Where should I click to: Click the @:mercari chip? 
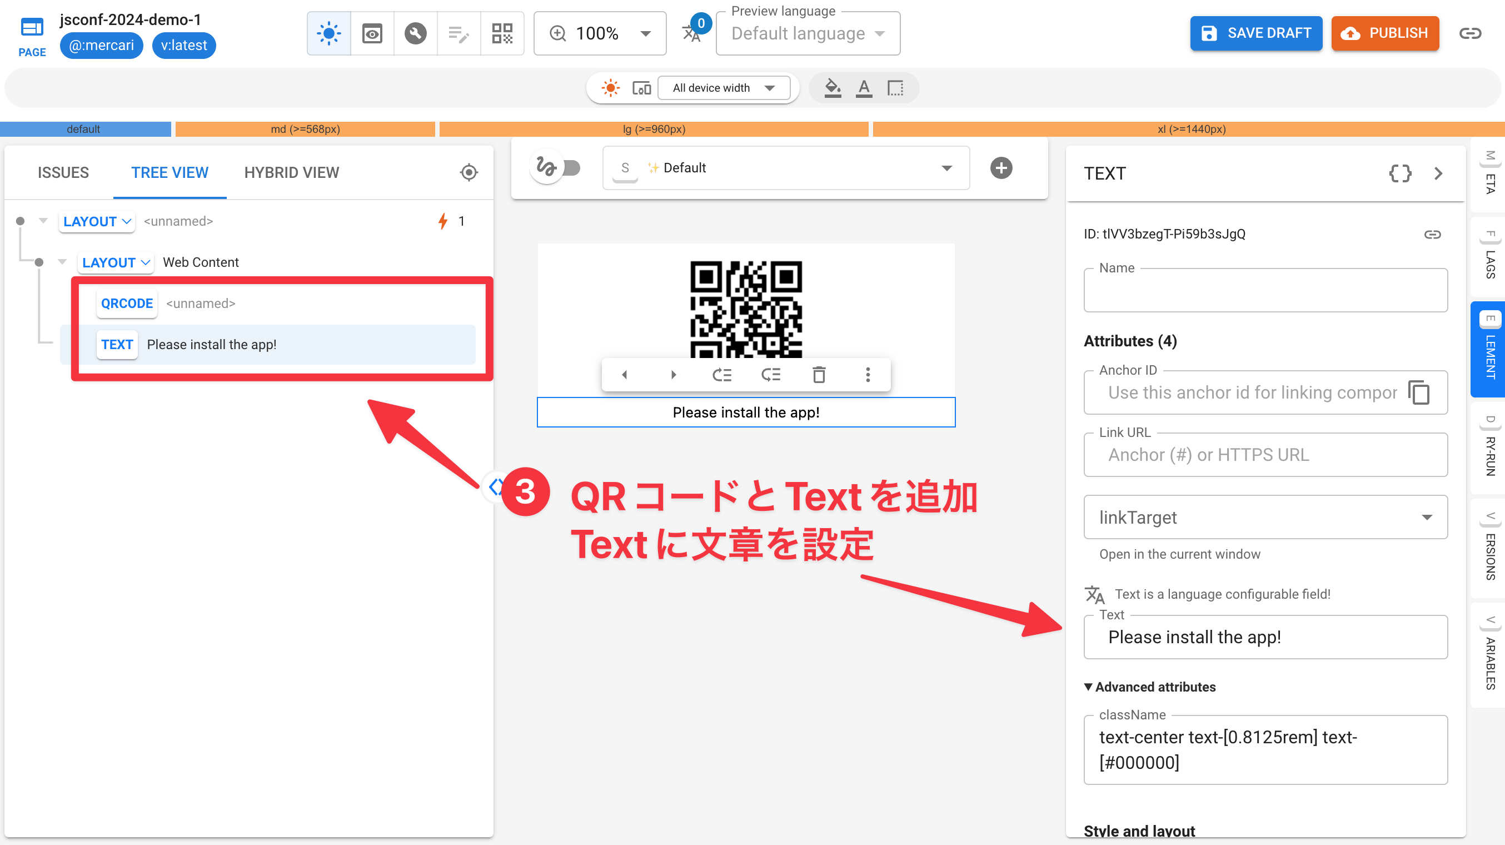coord(101,46)
